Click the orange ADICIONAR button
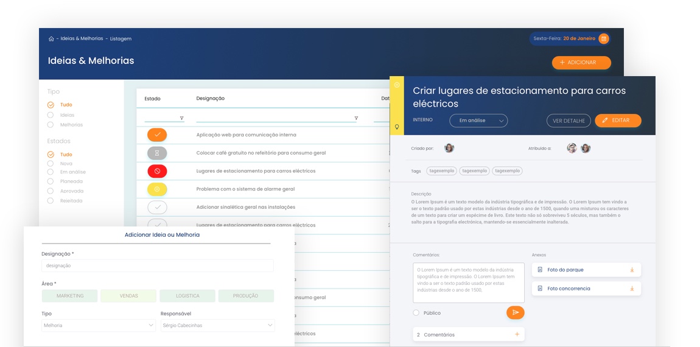 (581, 63)
